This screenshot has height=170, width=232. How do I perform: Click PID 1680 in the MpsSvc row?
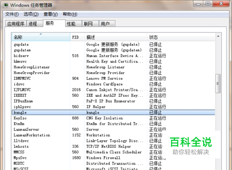coord(77,157)
